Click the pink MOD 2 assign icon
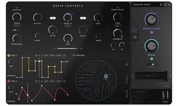This screenshot has height=106, width=178. pos(9,81)
